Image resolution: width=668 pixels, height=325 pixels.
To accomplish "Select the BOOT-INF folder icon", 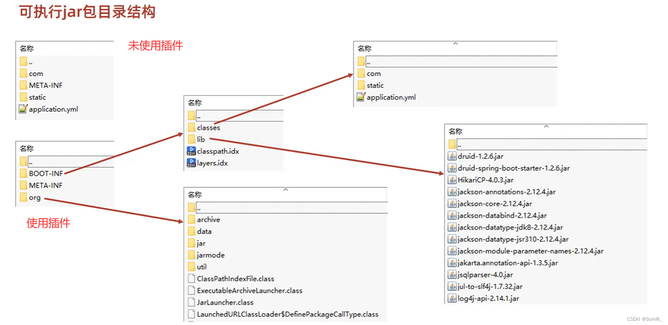I will [x=23, y=173].
